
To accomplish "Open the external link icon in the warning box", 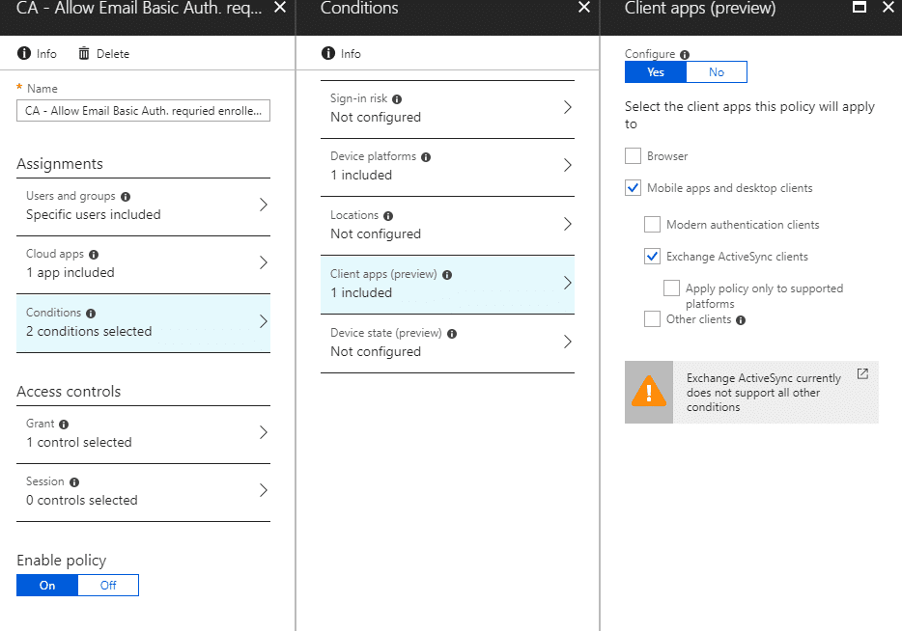I will tap(862, 374).
